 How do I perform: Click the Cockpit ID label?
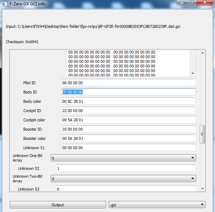32,111
